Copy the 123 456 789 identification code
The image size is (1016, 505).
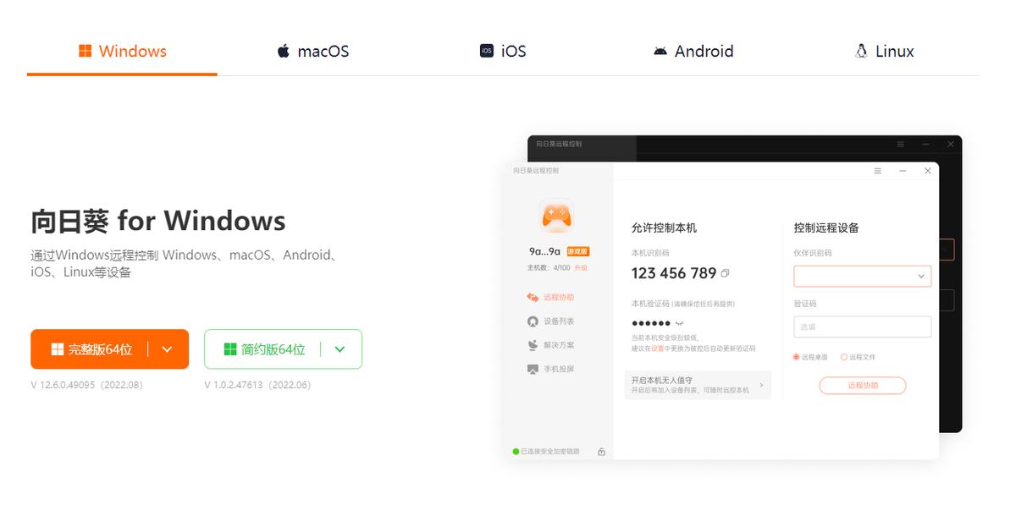pyautogui.click(x=726, y=273)
